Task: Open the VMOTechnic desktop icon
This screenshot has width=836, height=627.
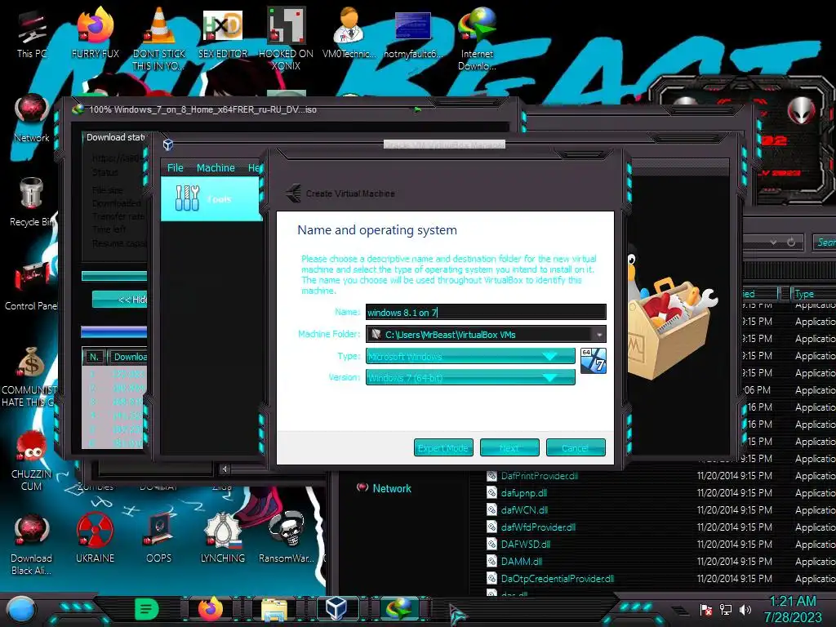Action: pos(349,33)
